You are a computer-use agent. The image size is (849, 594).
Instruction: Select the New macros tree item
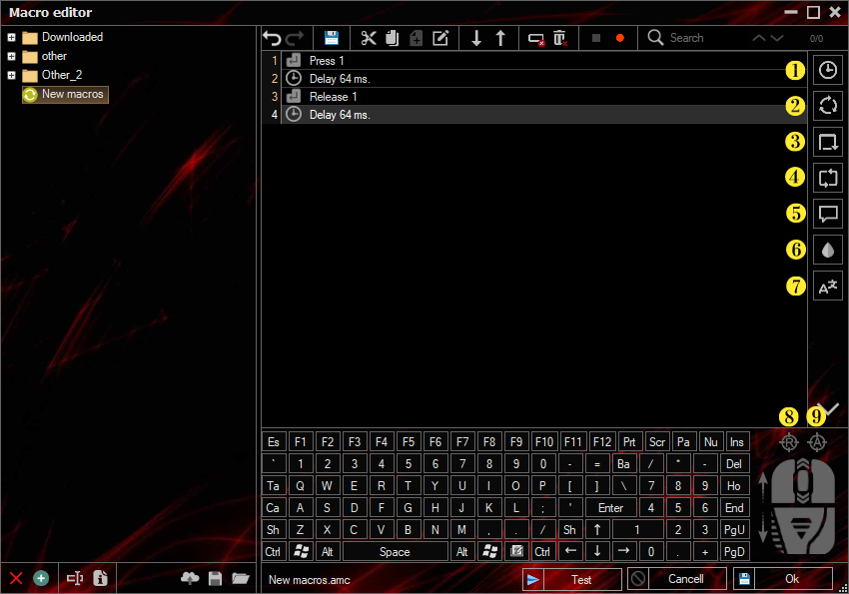[x=65, y=94]
